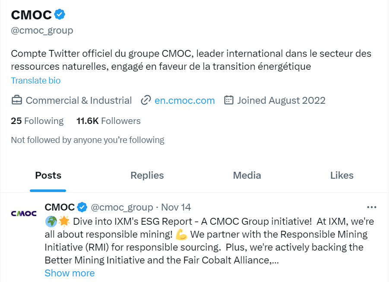The height and width of the screenshot is (282, 389).
Task: Click the flexed bicep emoji in the post
Action: click(181, 235)
